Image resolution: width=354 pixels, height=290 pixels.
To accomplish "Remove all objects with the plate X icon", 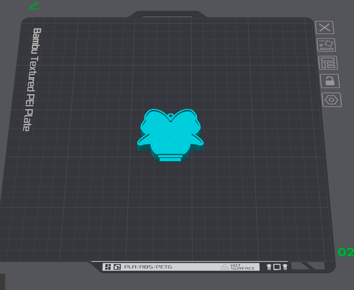I will (x=324, y=28).
